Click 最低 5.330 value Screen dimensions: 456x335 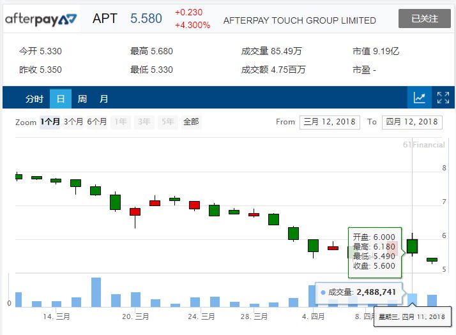coord(151,70)
